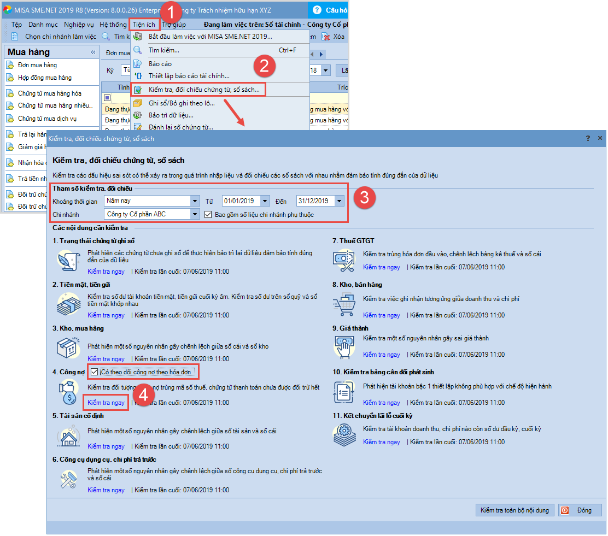
Task: Click the Chọn chi nhánh làm việc icon
Action: (15, 37)
